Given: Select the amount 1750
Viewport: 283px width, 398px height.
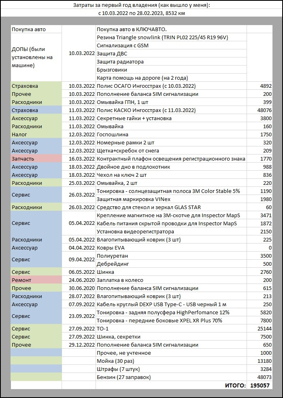Looking at the screenshot, I should tap(266, 135).
